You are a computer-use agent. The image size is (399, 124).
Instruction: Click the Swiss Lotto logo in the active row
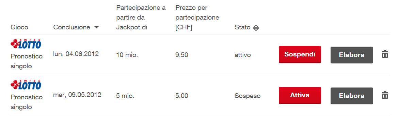click(26, 44)
